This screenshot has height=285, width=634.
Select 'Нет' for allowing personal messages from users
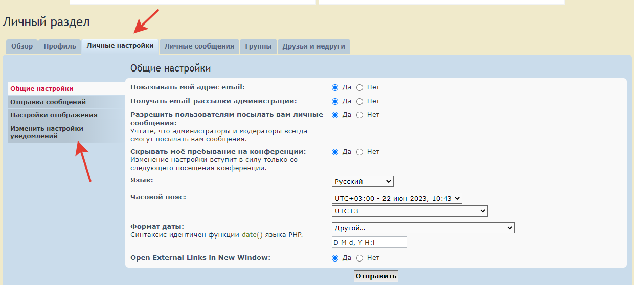[x=359, y=115]
